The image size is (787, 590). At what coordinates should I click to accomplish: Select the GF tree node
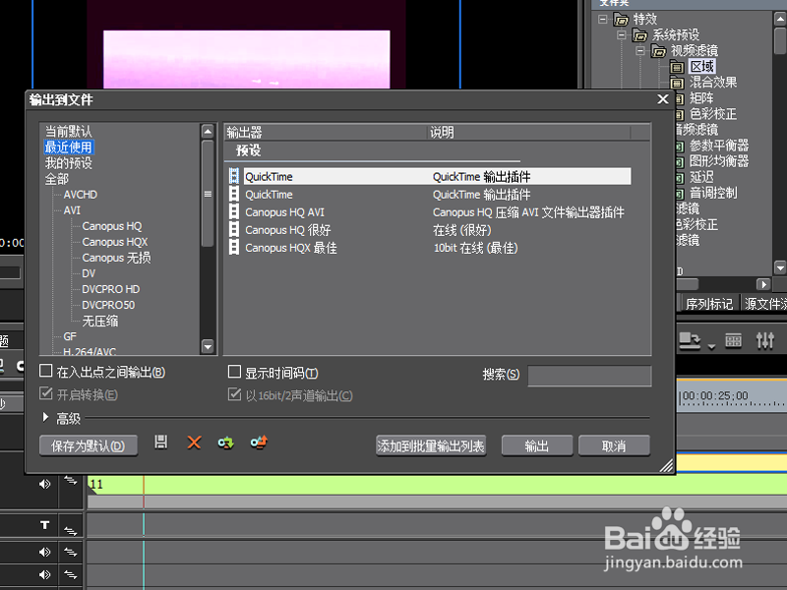tap(70, 336)
